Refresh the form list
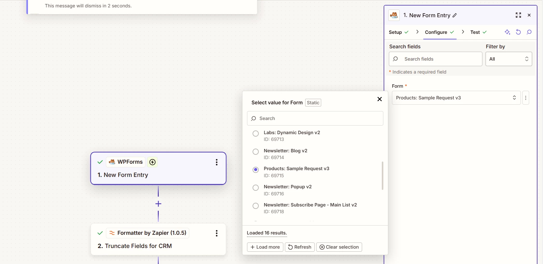 tap(300, 247)
